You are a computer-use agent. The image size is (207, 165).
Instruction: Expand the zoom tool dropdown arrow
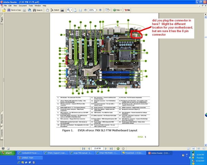pos(71,10)
